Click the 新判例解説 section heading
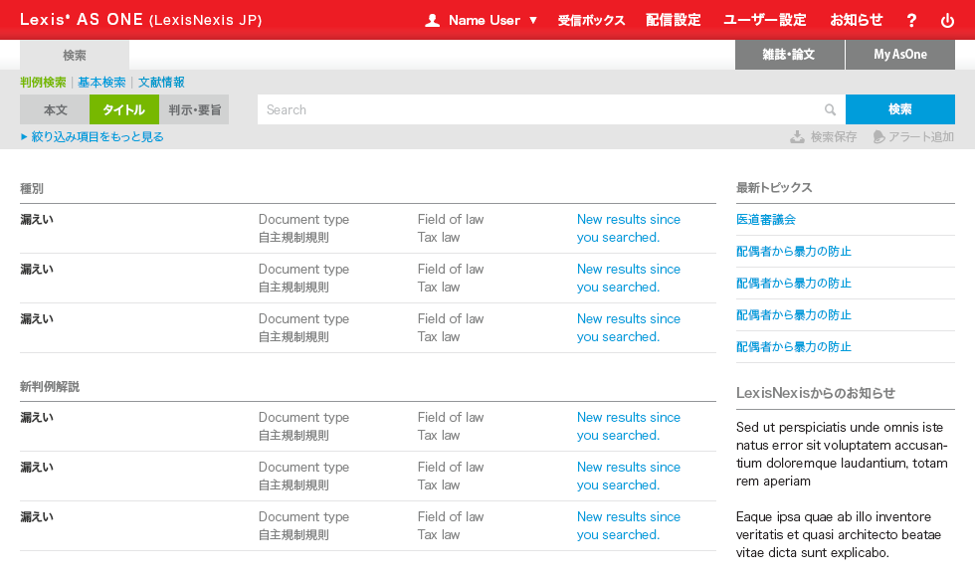This screenshot has height=582, width=975. pyautogui.click(x=50, y=387)
